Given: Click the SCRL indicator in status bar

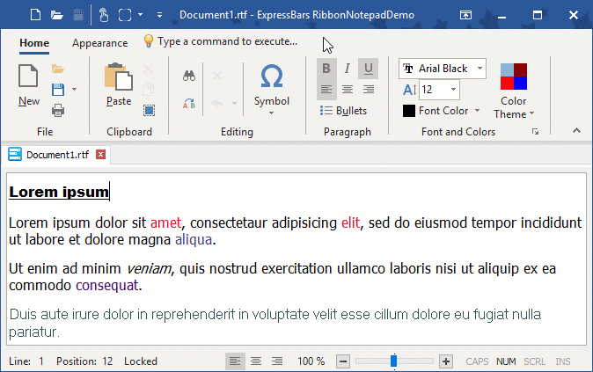Looking at the screenshot, I should (x=534, y=361).
